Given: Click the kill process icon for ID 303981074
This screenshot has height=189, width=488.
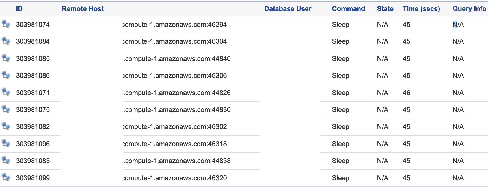Looking at the screenshot, I should tap(6, 25).
